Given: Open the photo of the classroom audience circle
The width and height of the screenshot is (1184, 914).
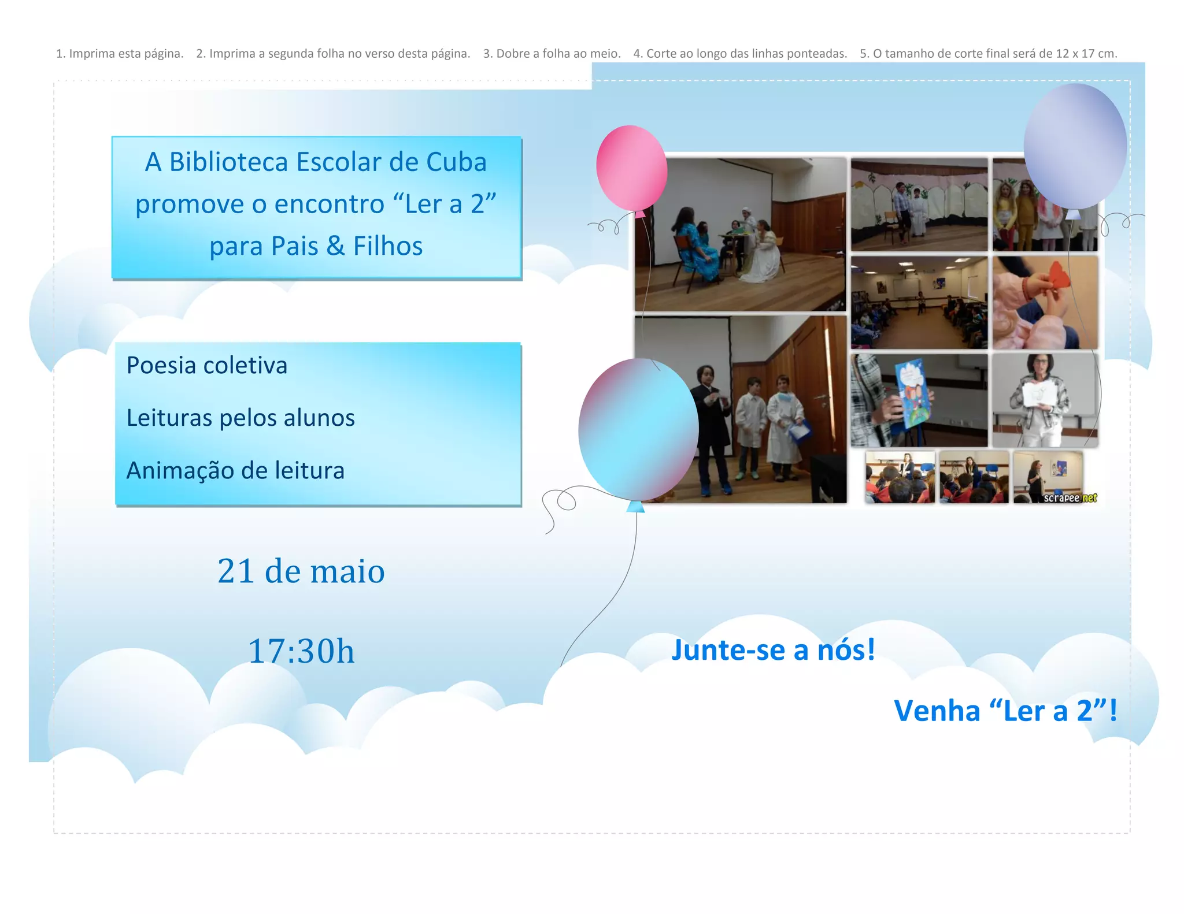Looking at the screenshot, I should click(919, 303).
